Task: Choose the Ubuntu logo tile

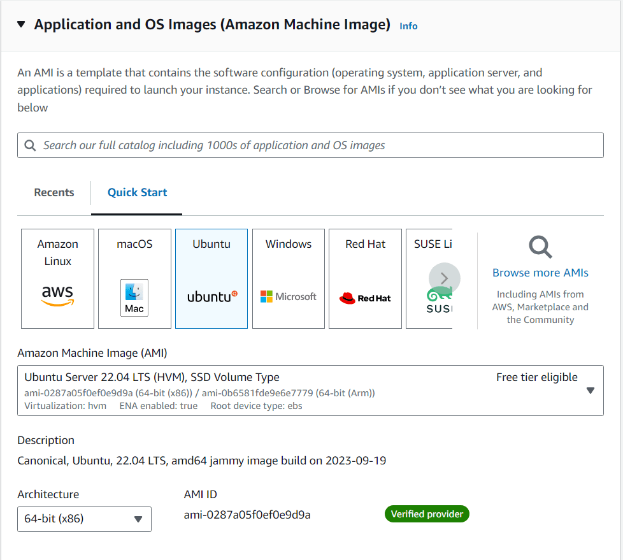Action: (x=211, y=296)
